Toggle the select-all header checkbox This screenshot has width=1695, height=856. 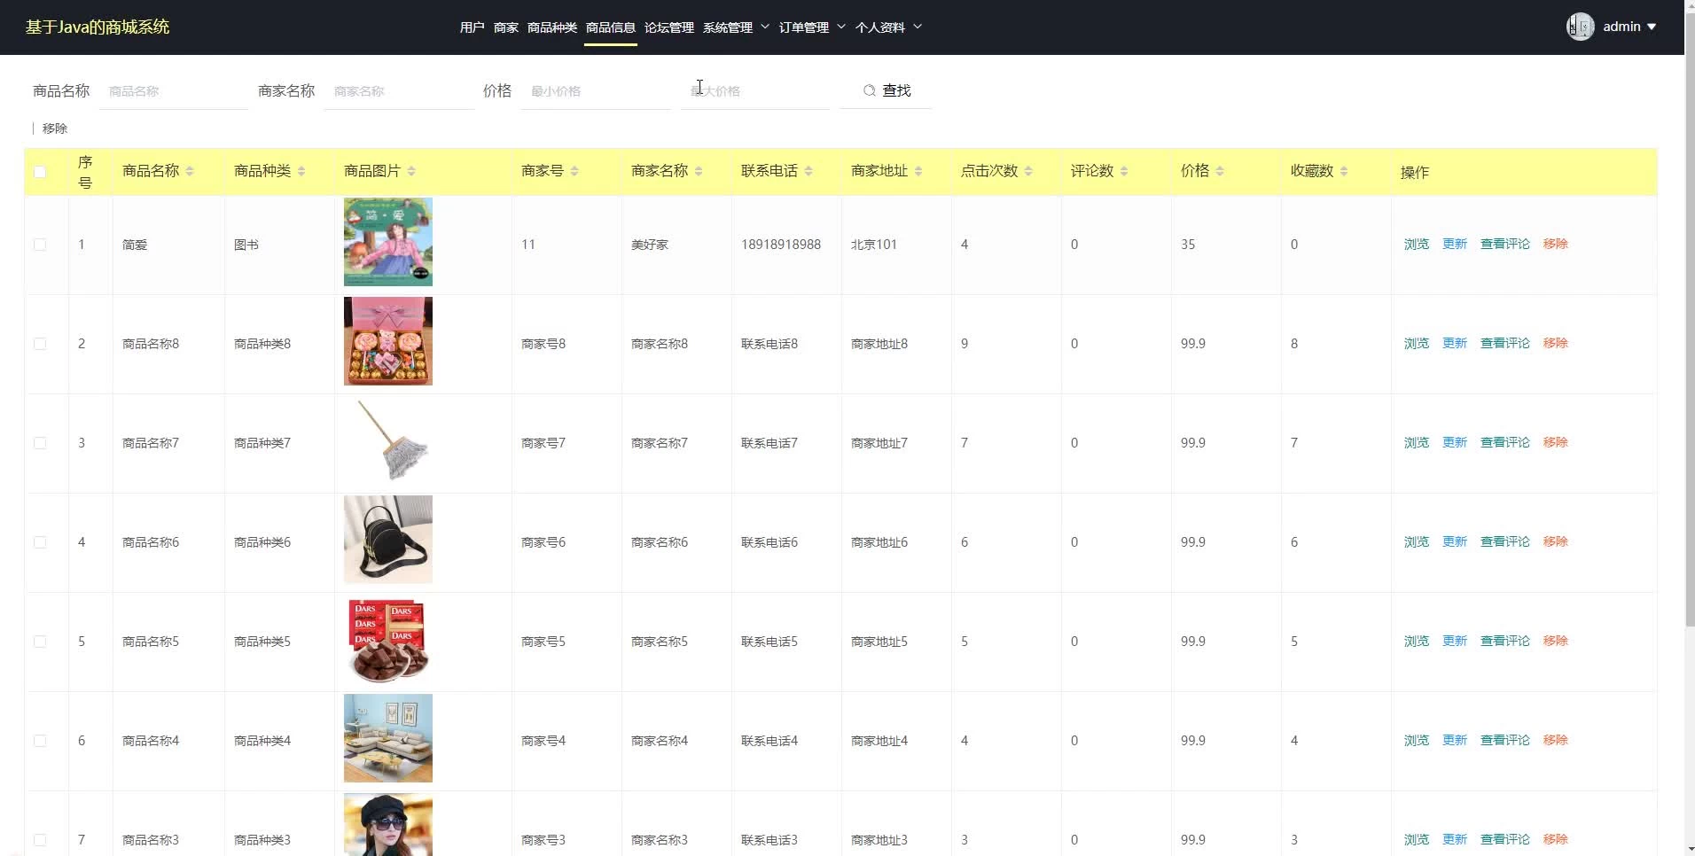[x=40, y=172]
